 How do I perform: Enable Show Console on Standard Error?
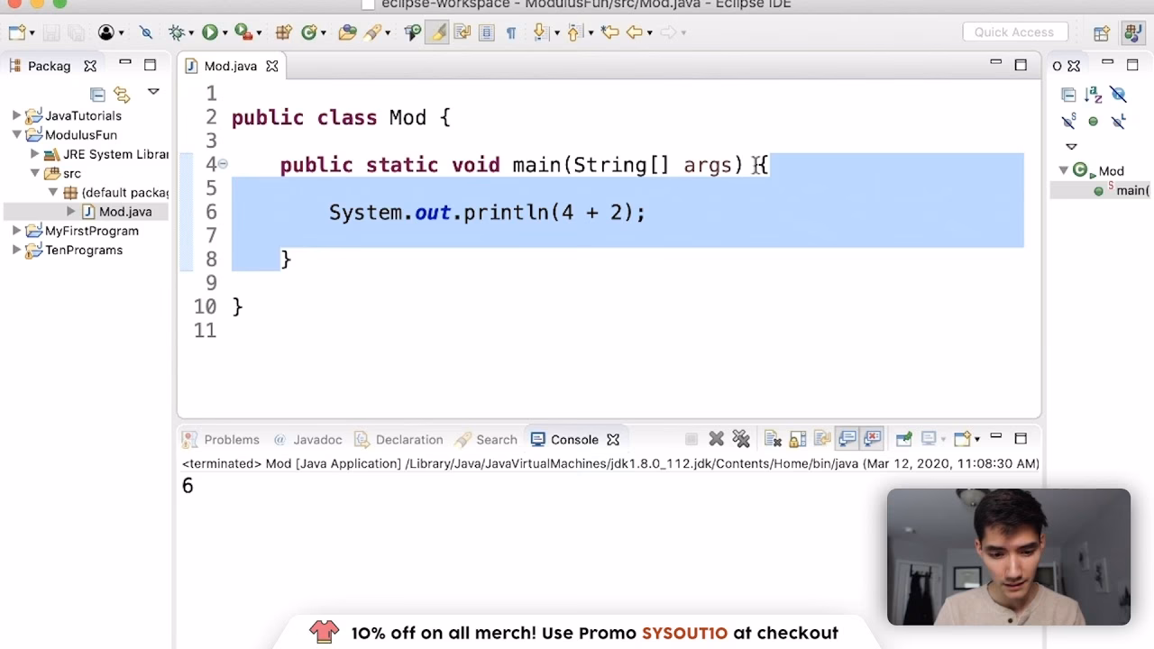tap(872, 438)
